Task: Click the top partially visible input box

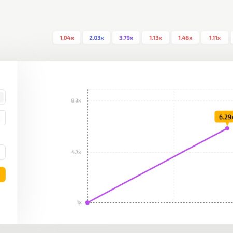Action: (3, 97)
